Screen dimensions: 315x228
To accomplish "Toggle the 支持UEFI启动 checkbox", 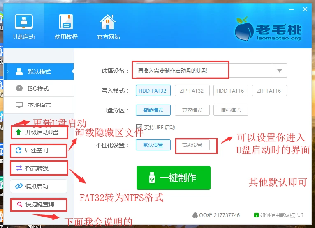I will (x=139, y=127).
